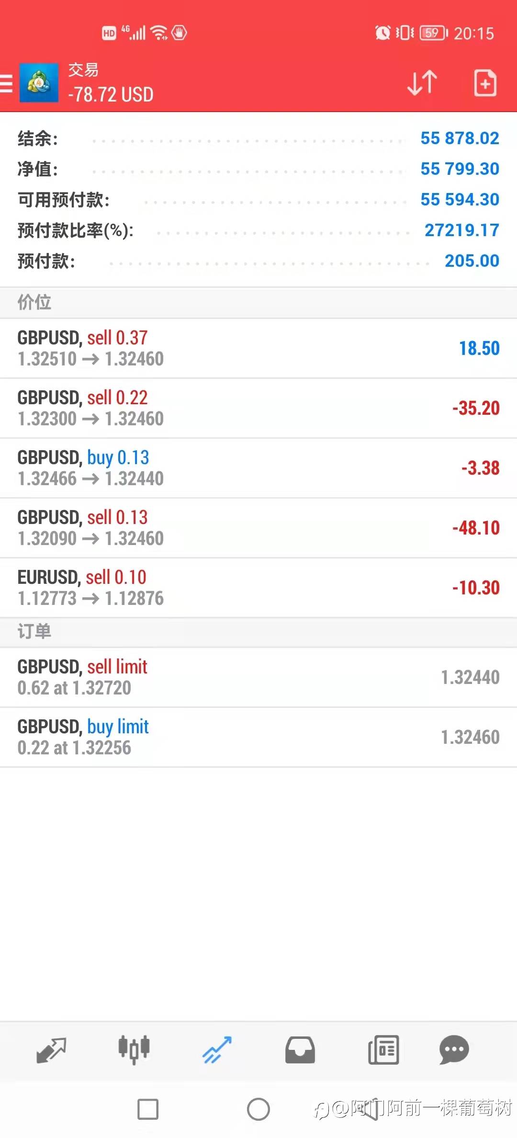
Task: Tap the -78.72 USD profit header
Action: click(x=111, y=94)
